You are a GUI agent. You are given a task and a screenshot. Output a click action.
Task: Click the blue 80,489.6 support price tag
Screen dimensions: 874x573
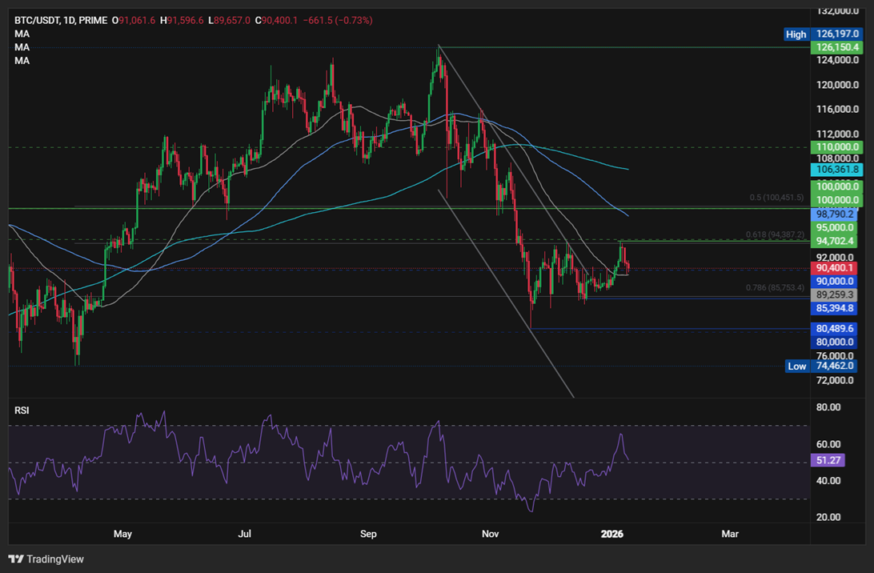[x=836, y=328]
